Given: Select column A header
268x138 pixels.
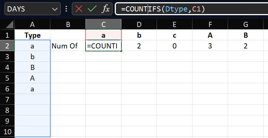Looking at the screenshot, I should tap(32, 24).
